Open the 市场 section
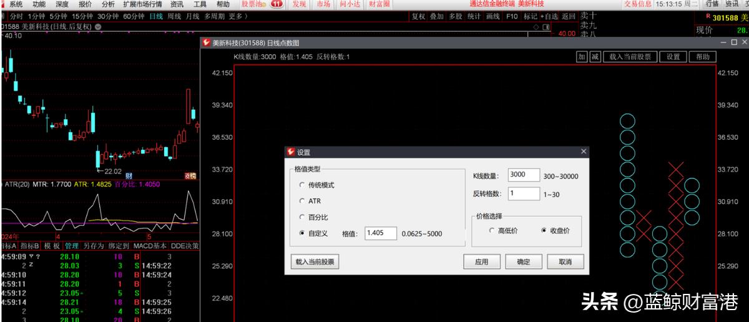Image resolution: width=749 pixels, height=322 pixels. [x=323, y=4]
